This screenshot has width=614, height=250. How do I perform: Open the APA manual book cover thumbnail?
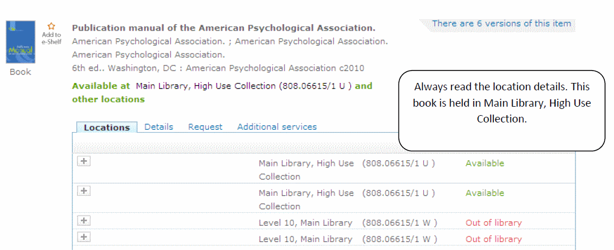20,43
